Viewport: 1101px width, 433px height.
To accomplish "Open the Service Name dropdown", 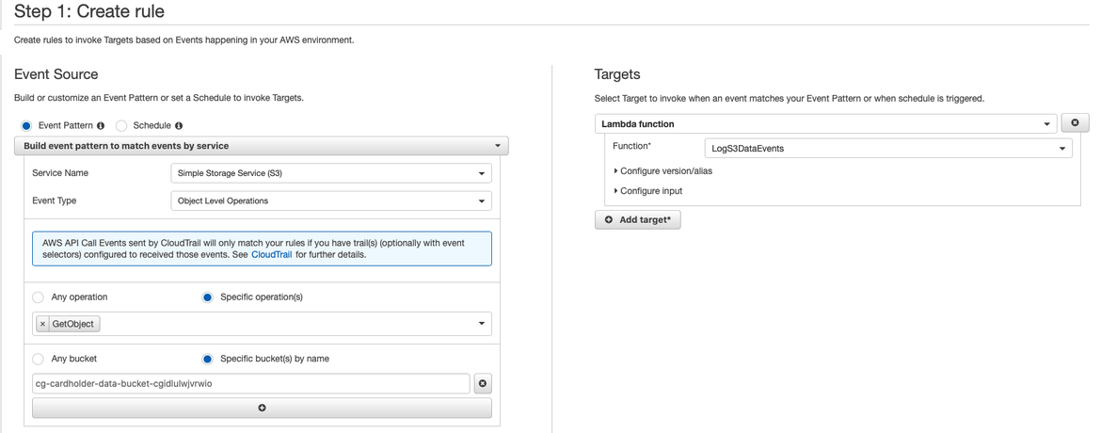I will [x=331, y=173].
